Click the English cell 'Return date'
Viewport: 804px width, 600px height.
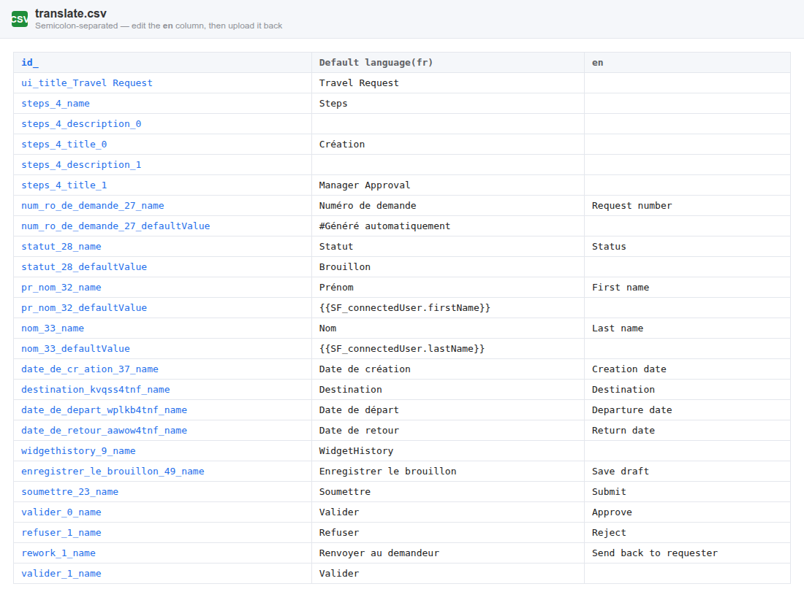(687, 431)
